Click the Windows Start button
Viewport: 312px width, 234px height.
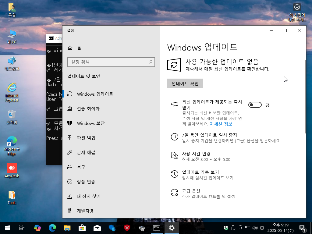click(7, 228)
